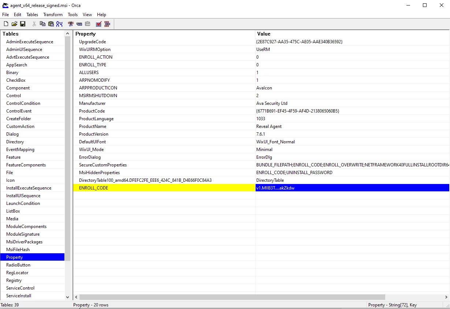Click the Open folder toolbar icon

(14, 24)
